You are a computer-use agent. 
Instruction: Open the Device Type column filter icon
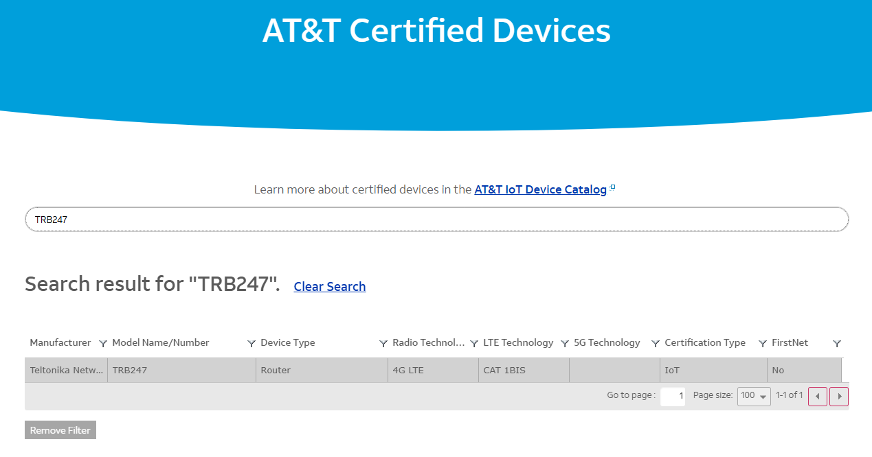[383, 343]
